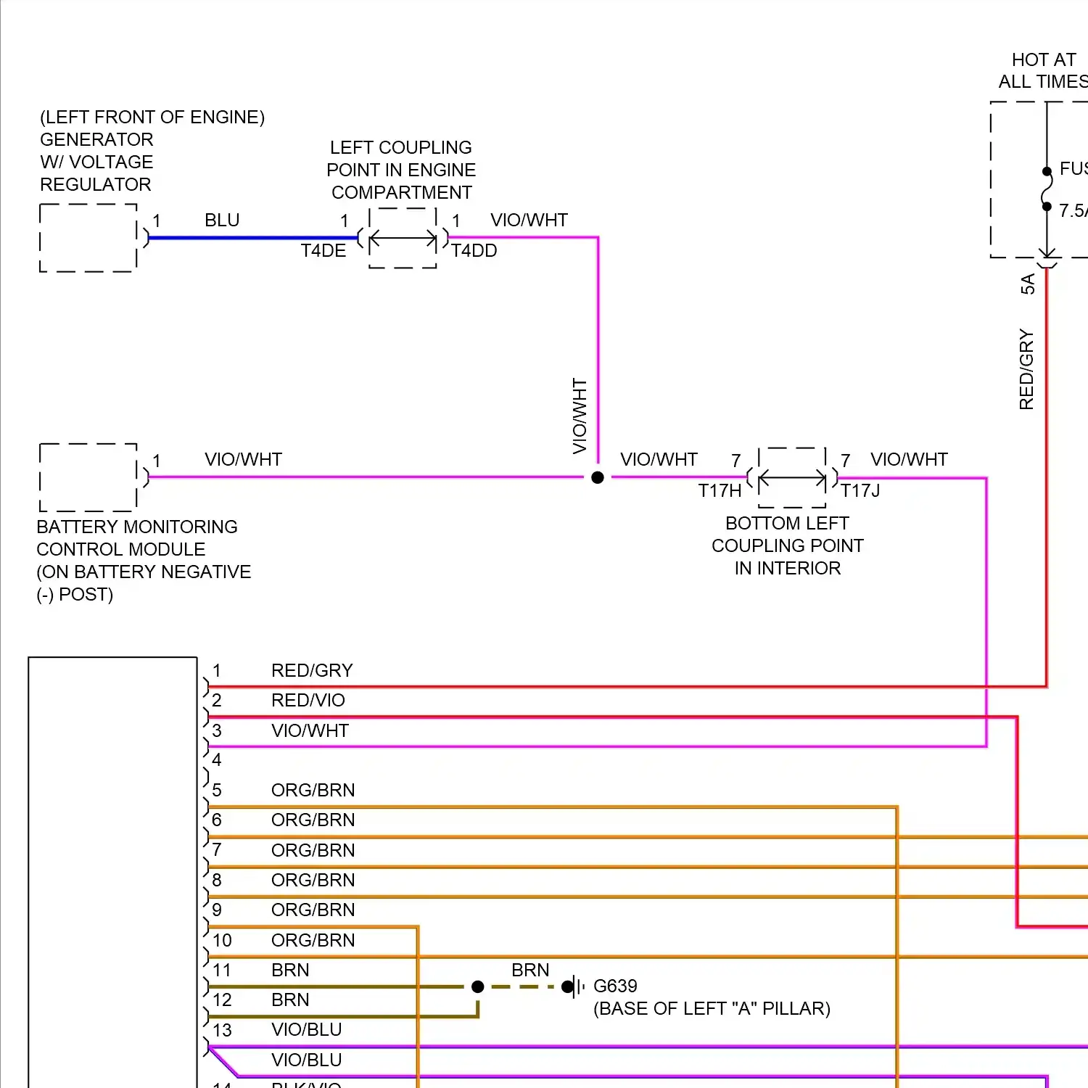Click the 'G639' ground designation text

615,986
